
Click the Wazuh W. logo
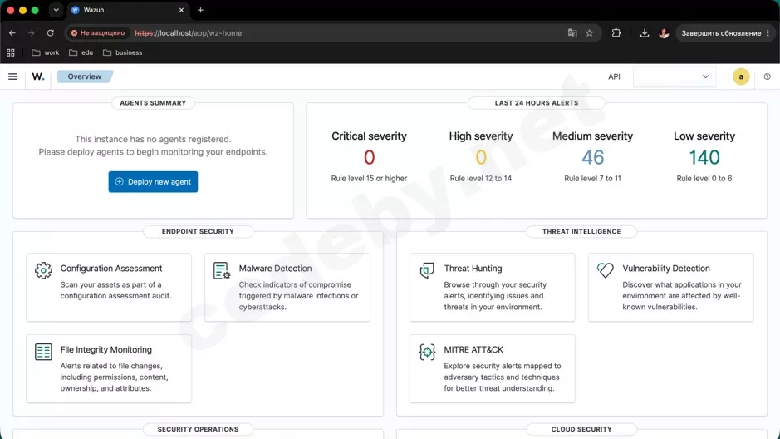(x=38, y=76)
